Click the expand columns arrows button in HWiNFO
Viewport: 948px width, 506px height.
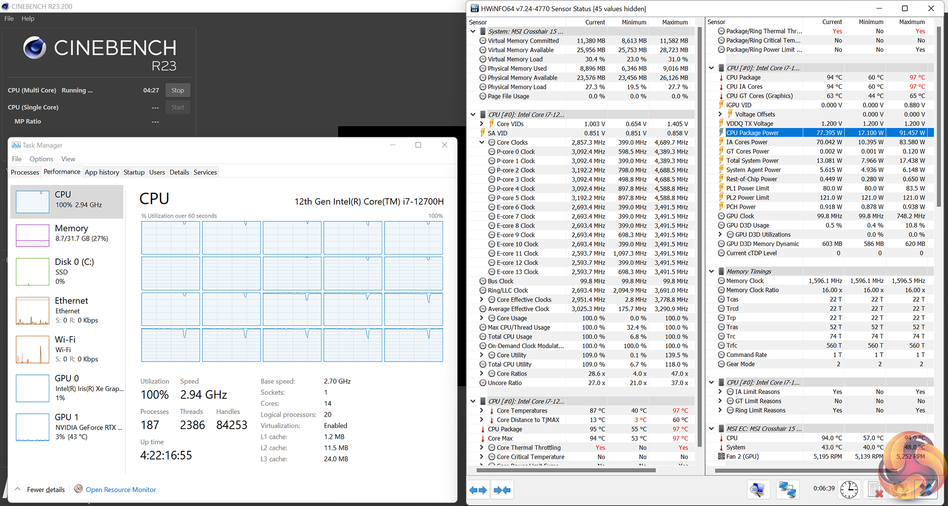click(478, 490)
